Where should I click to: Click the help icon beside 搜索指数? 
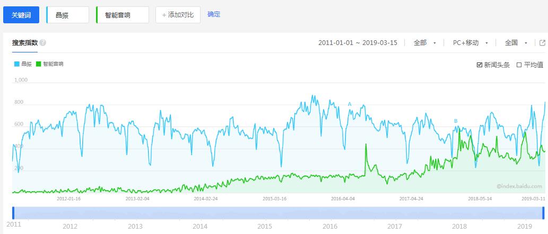(x=42, y=43)
